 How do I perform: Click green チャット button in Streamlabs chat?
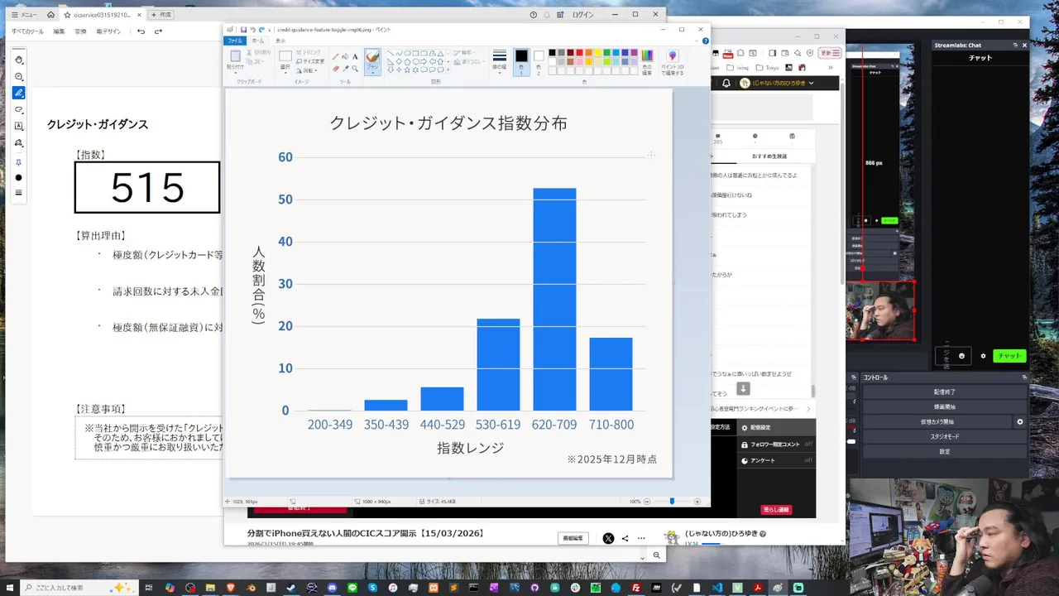tap(1009, 356)
